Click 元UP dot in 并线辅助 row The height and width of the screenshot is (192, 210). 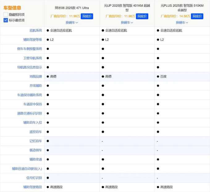click(103, 86)
